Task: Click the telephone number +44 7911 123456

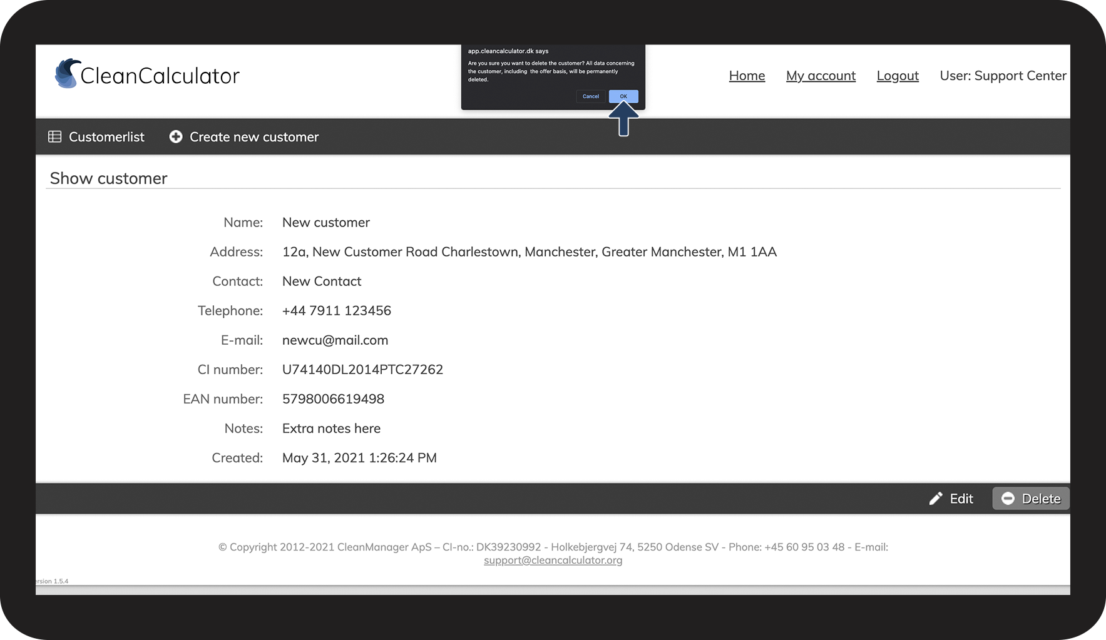Action: (336, 310)
